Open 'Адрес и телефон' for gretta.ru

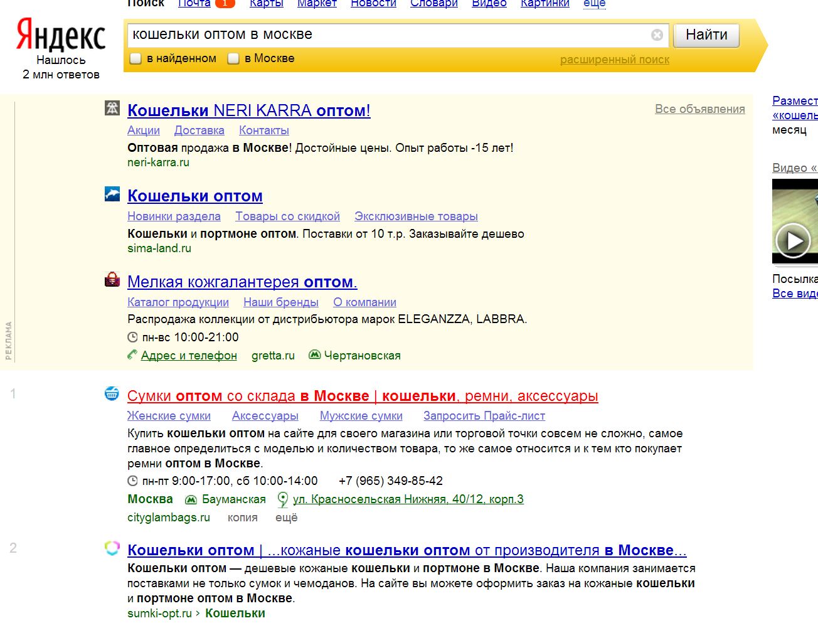189,356
